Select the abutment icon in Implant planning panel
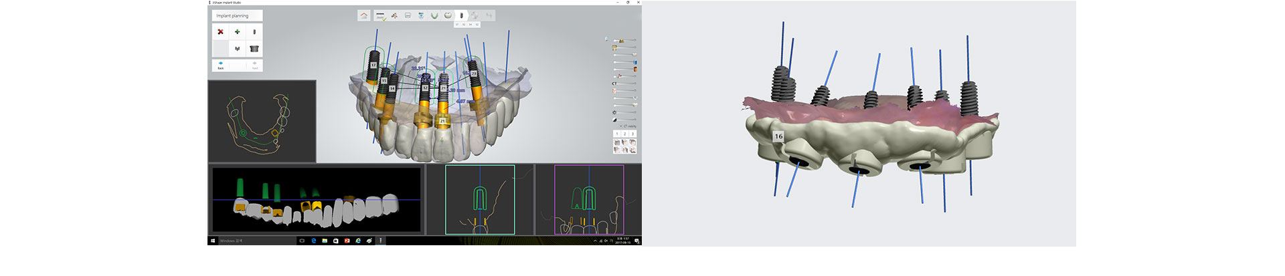The image size is (1285, 276). click(x=237, y=49)
